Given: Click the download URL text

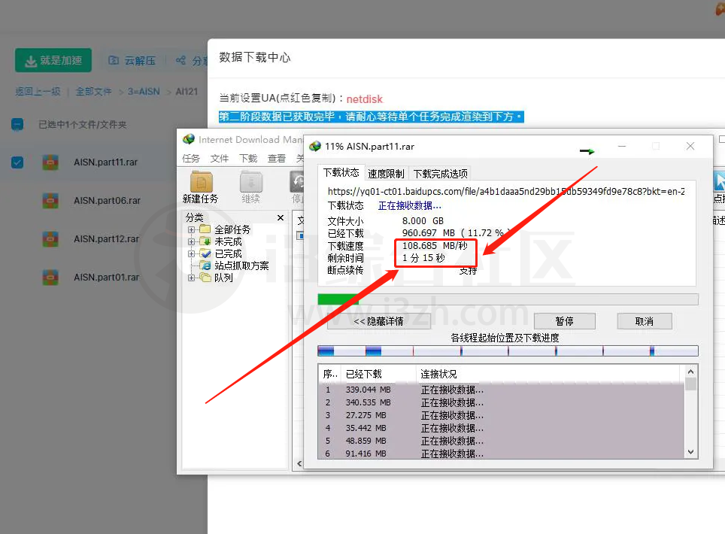Looking at the screenshot, I should (x=506, y=191).
